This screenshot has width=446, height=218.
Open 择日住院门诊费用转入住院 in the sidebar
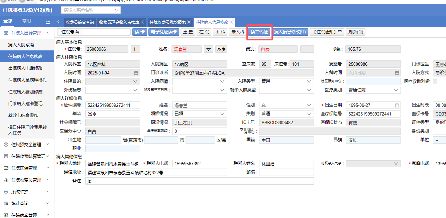point(27,130)
